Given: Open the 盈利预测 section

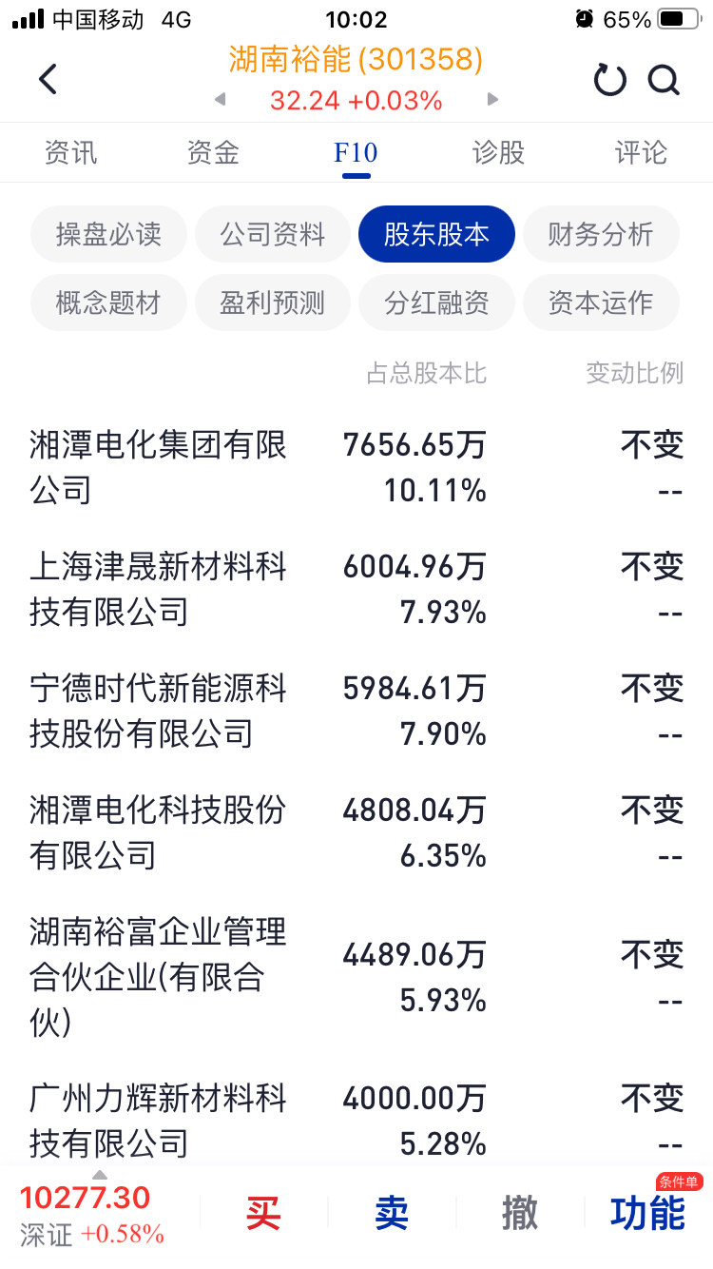Looking at the screenshot, I should tap(273, 303).
